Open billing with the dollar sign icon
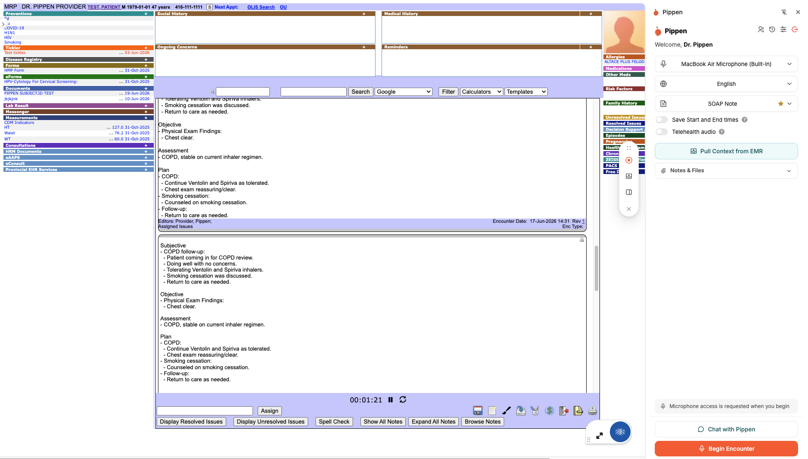The image size is (808, 459). pos(549,411)
